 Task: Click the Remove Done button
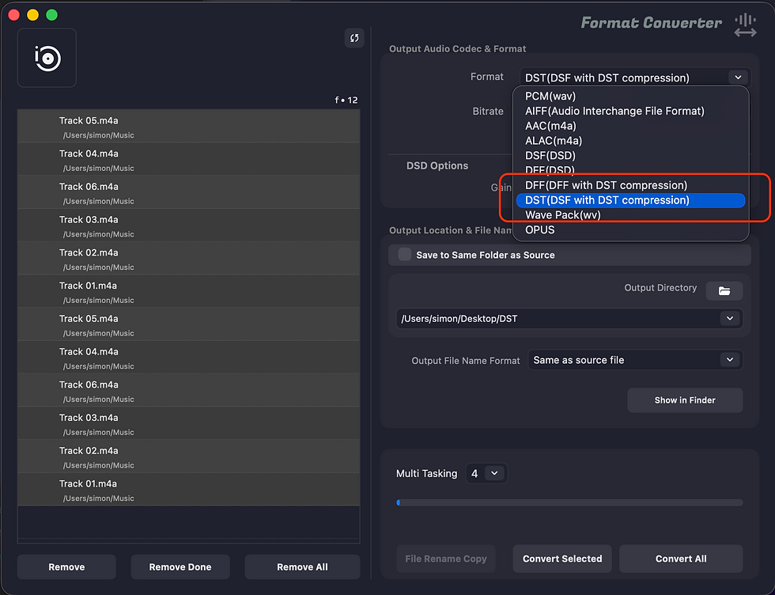(x=180, y=567)
